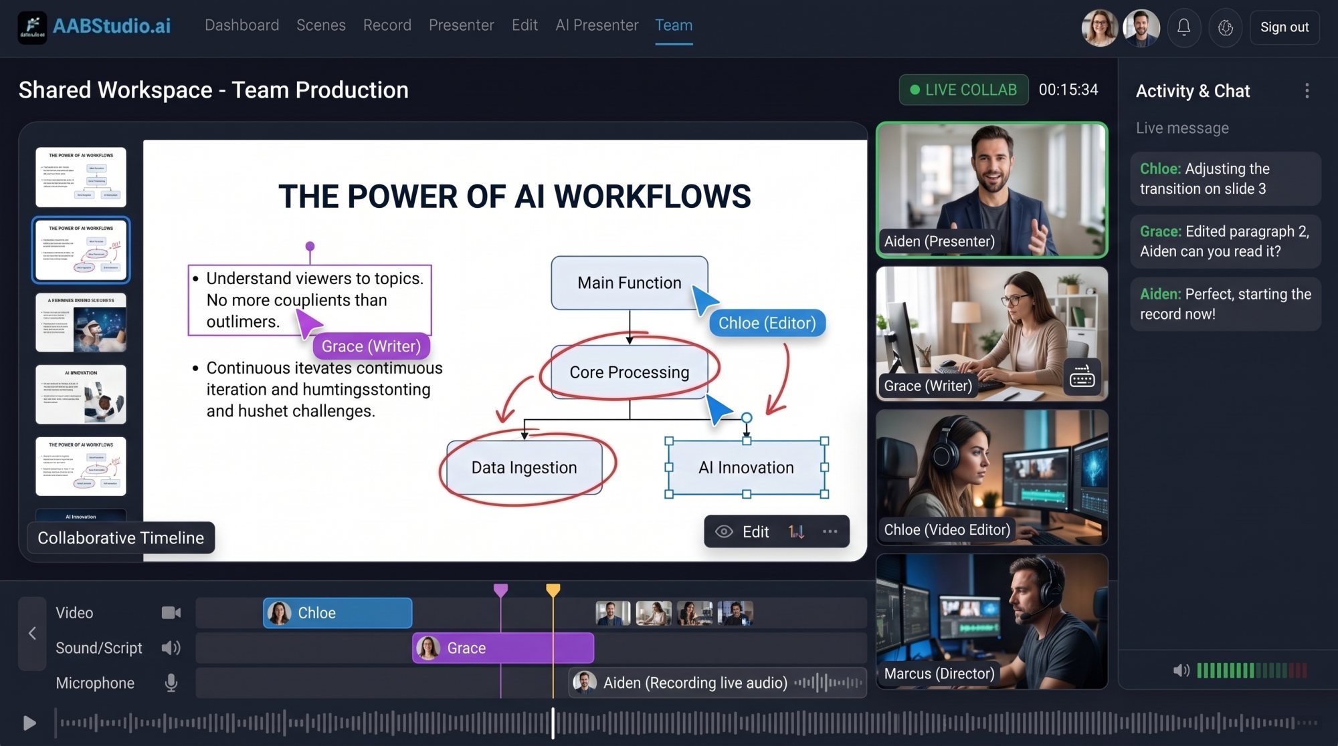Image resolution: width=1338 pixels, height=746 pixels.
Task: Select the AI Innovation box on the slide
Action: coord(747,467)
